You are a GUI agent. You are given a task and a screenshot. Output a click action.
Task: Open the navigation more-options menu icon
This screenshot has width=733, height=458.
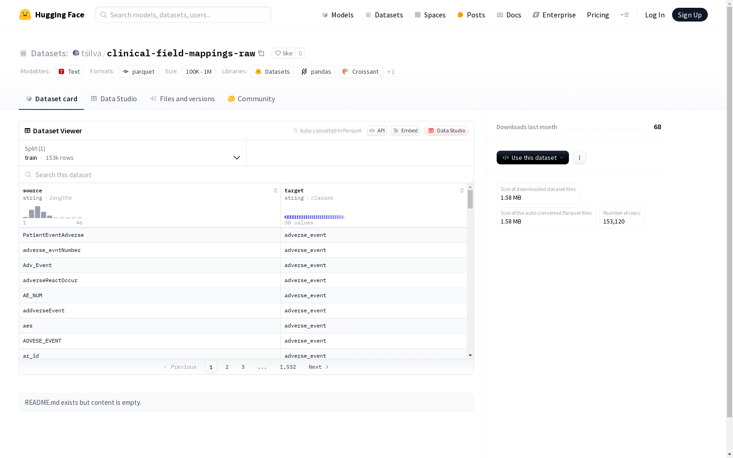[624, 15]
